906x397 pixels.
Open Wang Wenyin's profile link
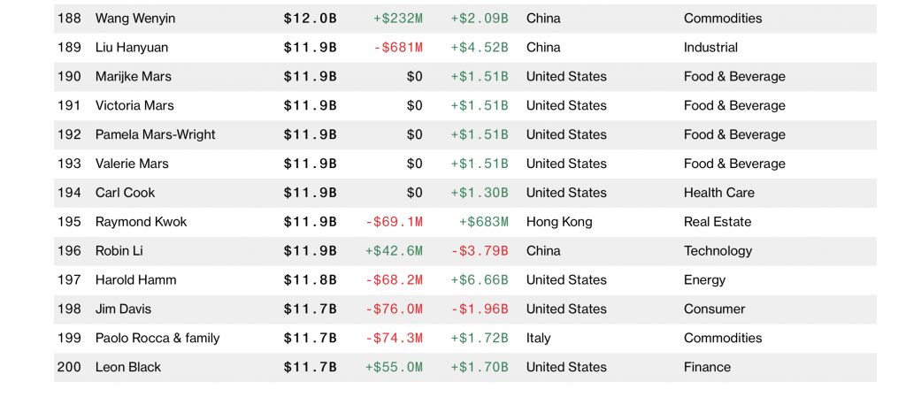[x=135, y=19]
